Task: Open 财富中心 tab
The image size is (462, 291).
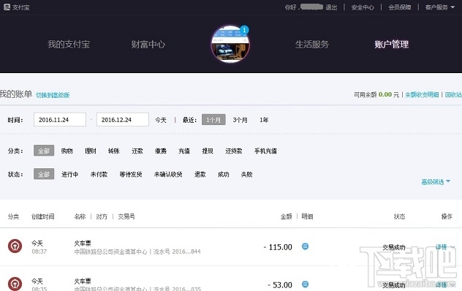Action: click(x=148, y=44)
